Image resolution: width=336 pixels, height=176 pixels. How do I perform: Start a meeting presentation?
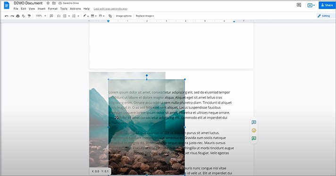[x=310, y=5]
